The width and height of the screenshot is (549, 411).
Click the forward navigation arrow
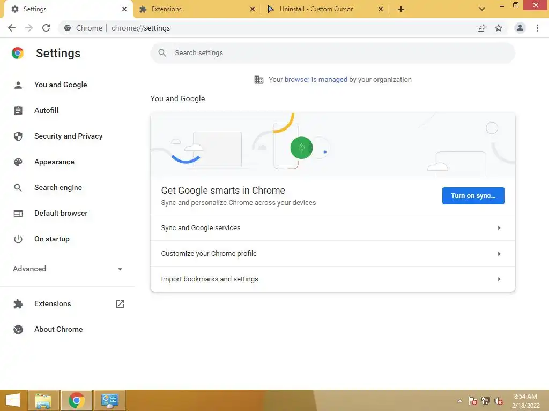[29, 28]
